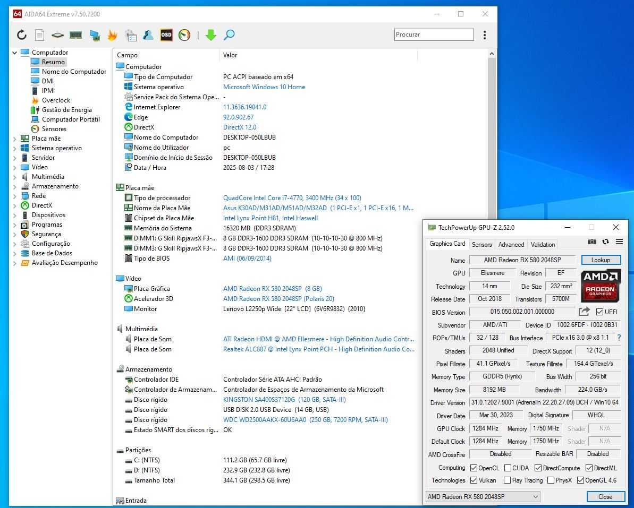Select the IPMI tree item
This screenshot has width=634, height=508.
coord(48,90)
